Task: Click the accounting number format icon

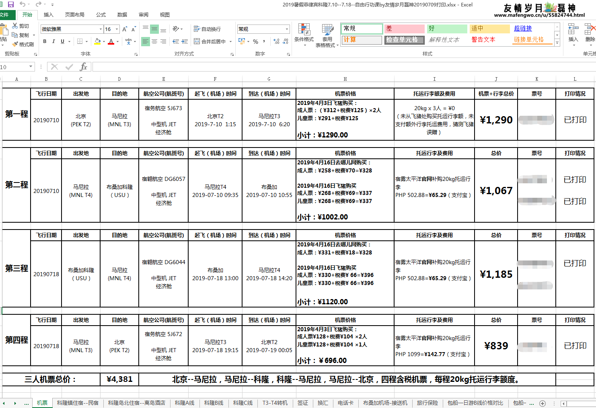Action: pos(242,41)
